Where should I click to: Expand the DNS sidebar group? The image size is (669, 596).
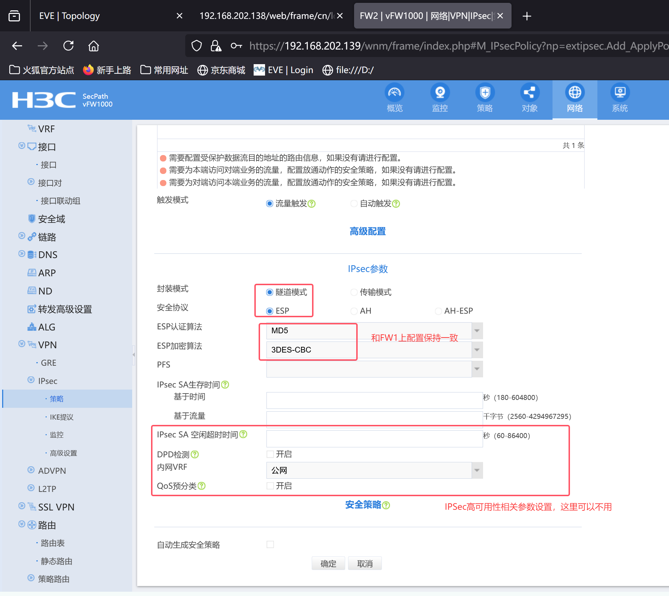(x=22, y=253)
